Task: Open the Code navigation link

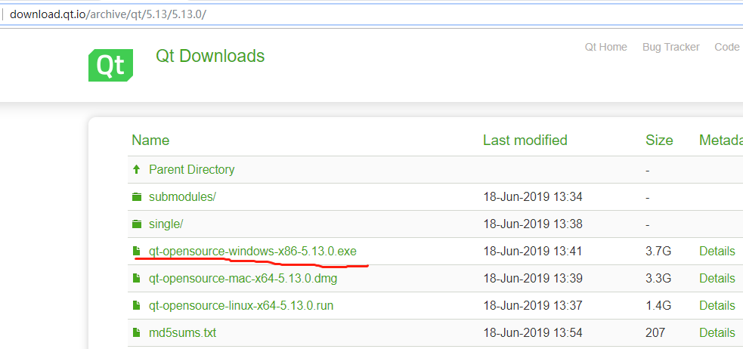Action: tap(727, 47)
